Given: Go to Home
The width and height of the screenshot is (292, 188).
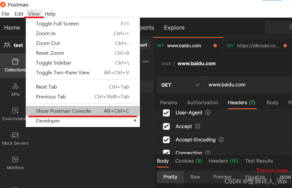Looking at the screenshot, I should pos(12,28).
